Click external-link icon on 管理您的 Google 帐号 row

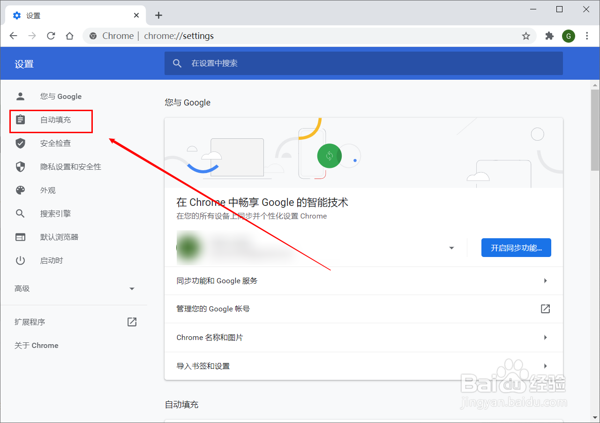(545, 309)
